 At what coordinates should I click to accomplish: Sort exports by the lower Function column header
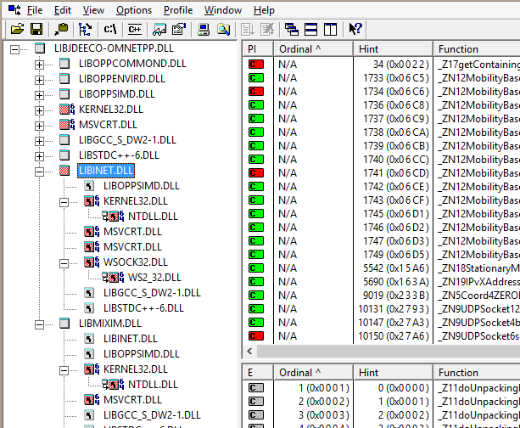click(x=477, y=373)
